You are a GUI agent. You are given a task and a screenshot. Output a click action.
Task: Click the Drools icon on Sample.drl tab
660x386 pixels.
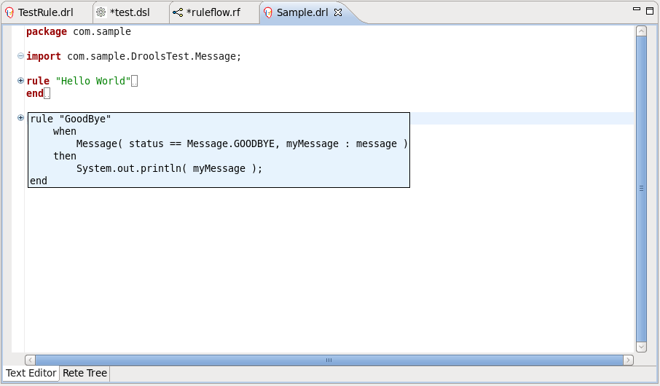pyautogui.click(x=268, y=12)
